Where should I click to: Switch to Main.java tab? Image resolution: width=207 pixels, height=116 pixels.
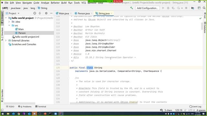click(x=64, y=14)
